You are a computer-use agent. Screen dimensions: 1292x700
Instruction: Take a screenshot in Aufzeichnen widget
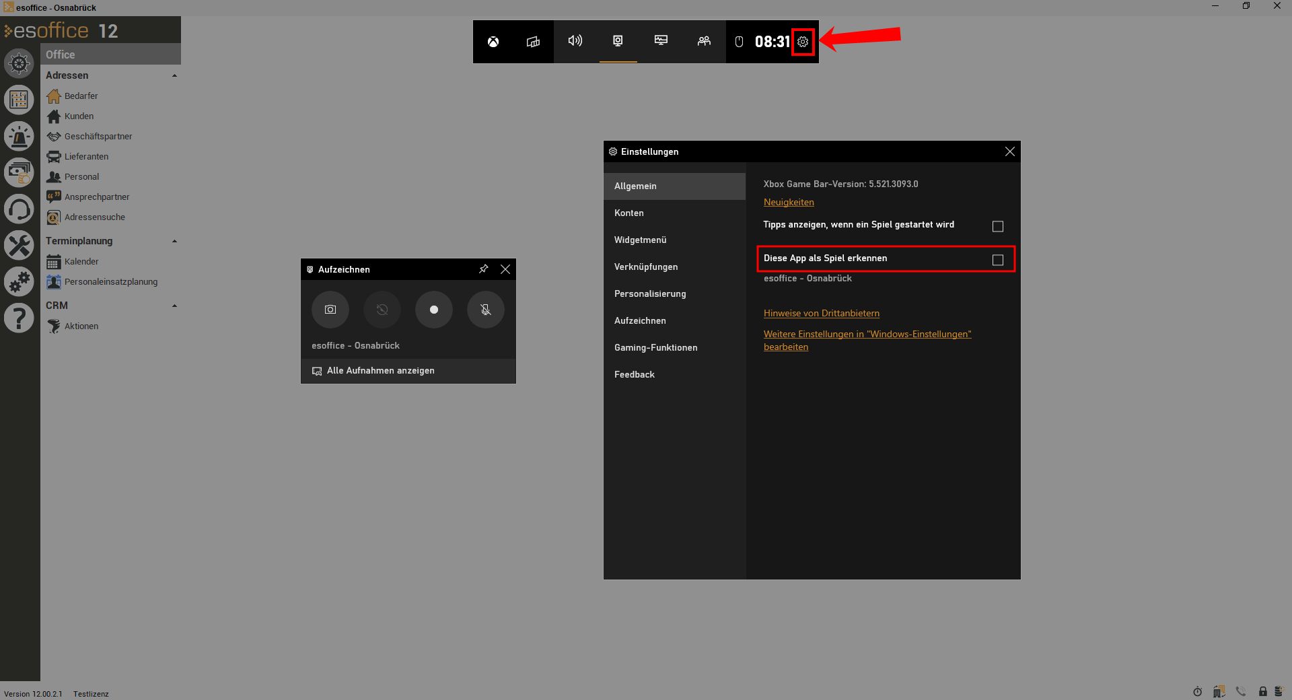330,310
